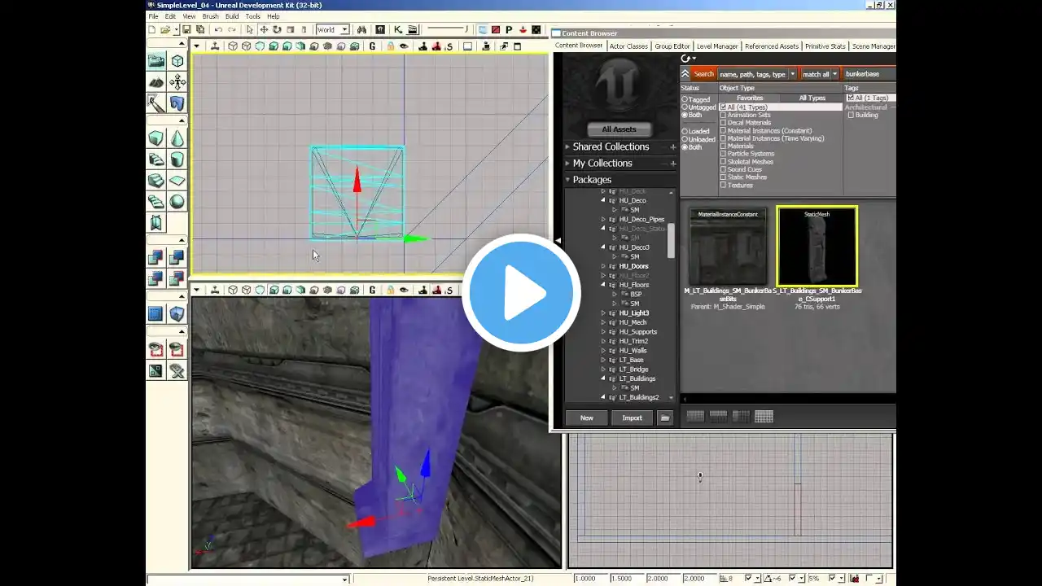Switch to All Types filter button
The width and height of the screenshot is (1042, 586).
point(812,98)
